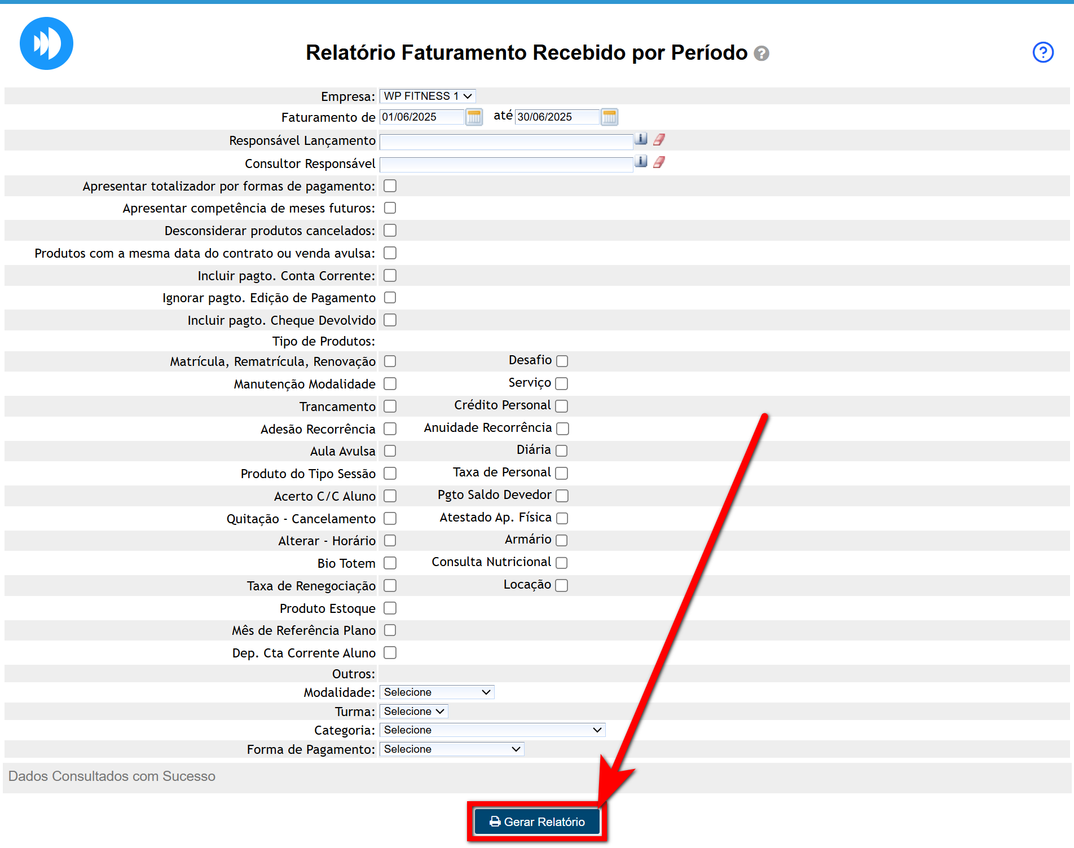
Task: Select the Aula Avulsa product type checkbox
Action: [x=390, y=451]
